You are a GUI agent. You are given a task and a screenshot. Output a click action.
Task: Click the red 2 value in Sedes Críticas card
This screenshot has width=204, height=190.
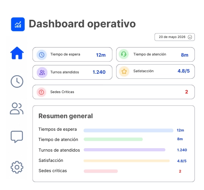coord(187,92)
